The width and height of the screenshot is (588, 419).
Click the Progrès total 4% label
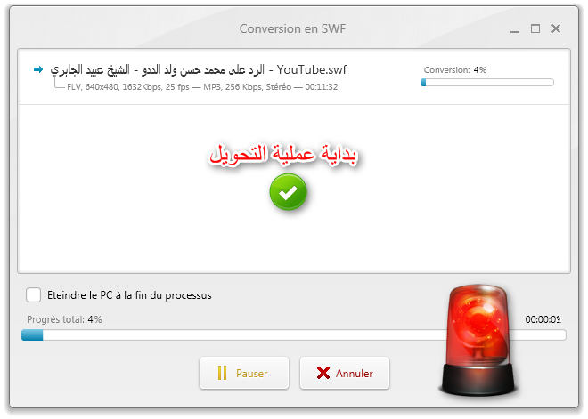(64, 319)
